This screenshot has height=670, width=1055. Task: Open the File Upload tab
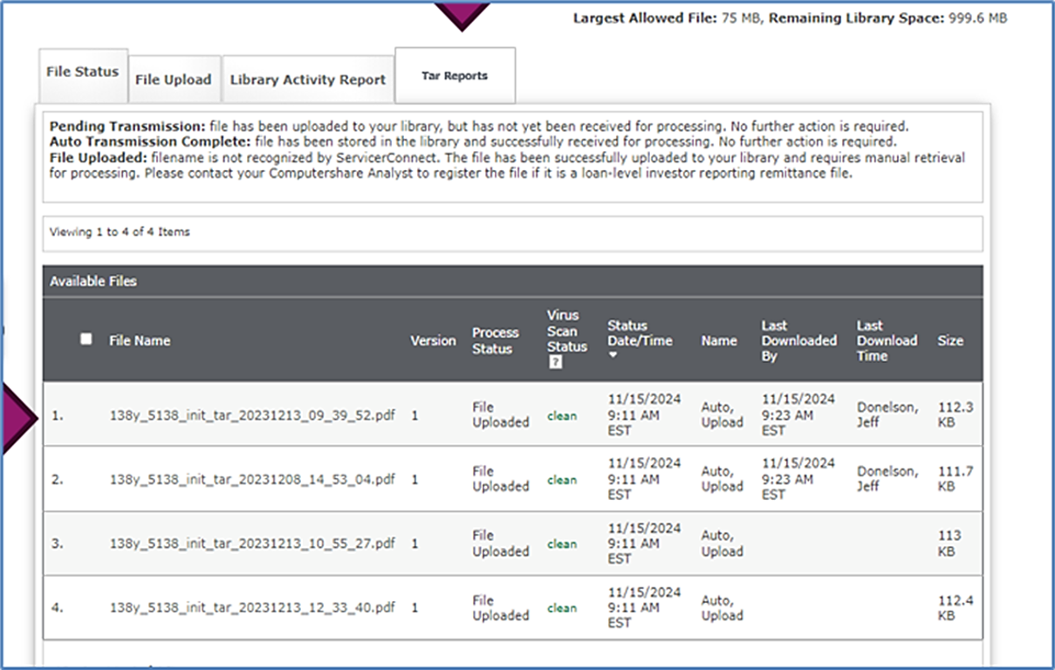(173, 79)
